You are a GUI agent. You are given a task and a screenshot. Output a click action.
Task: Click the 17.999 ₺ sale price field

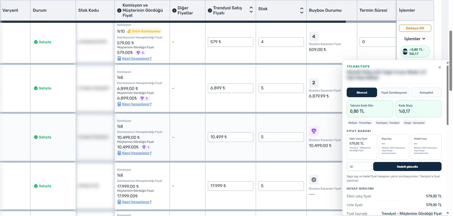[230, 186]
